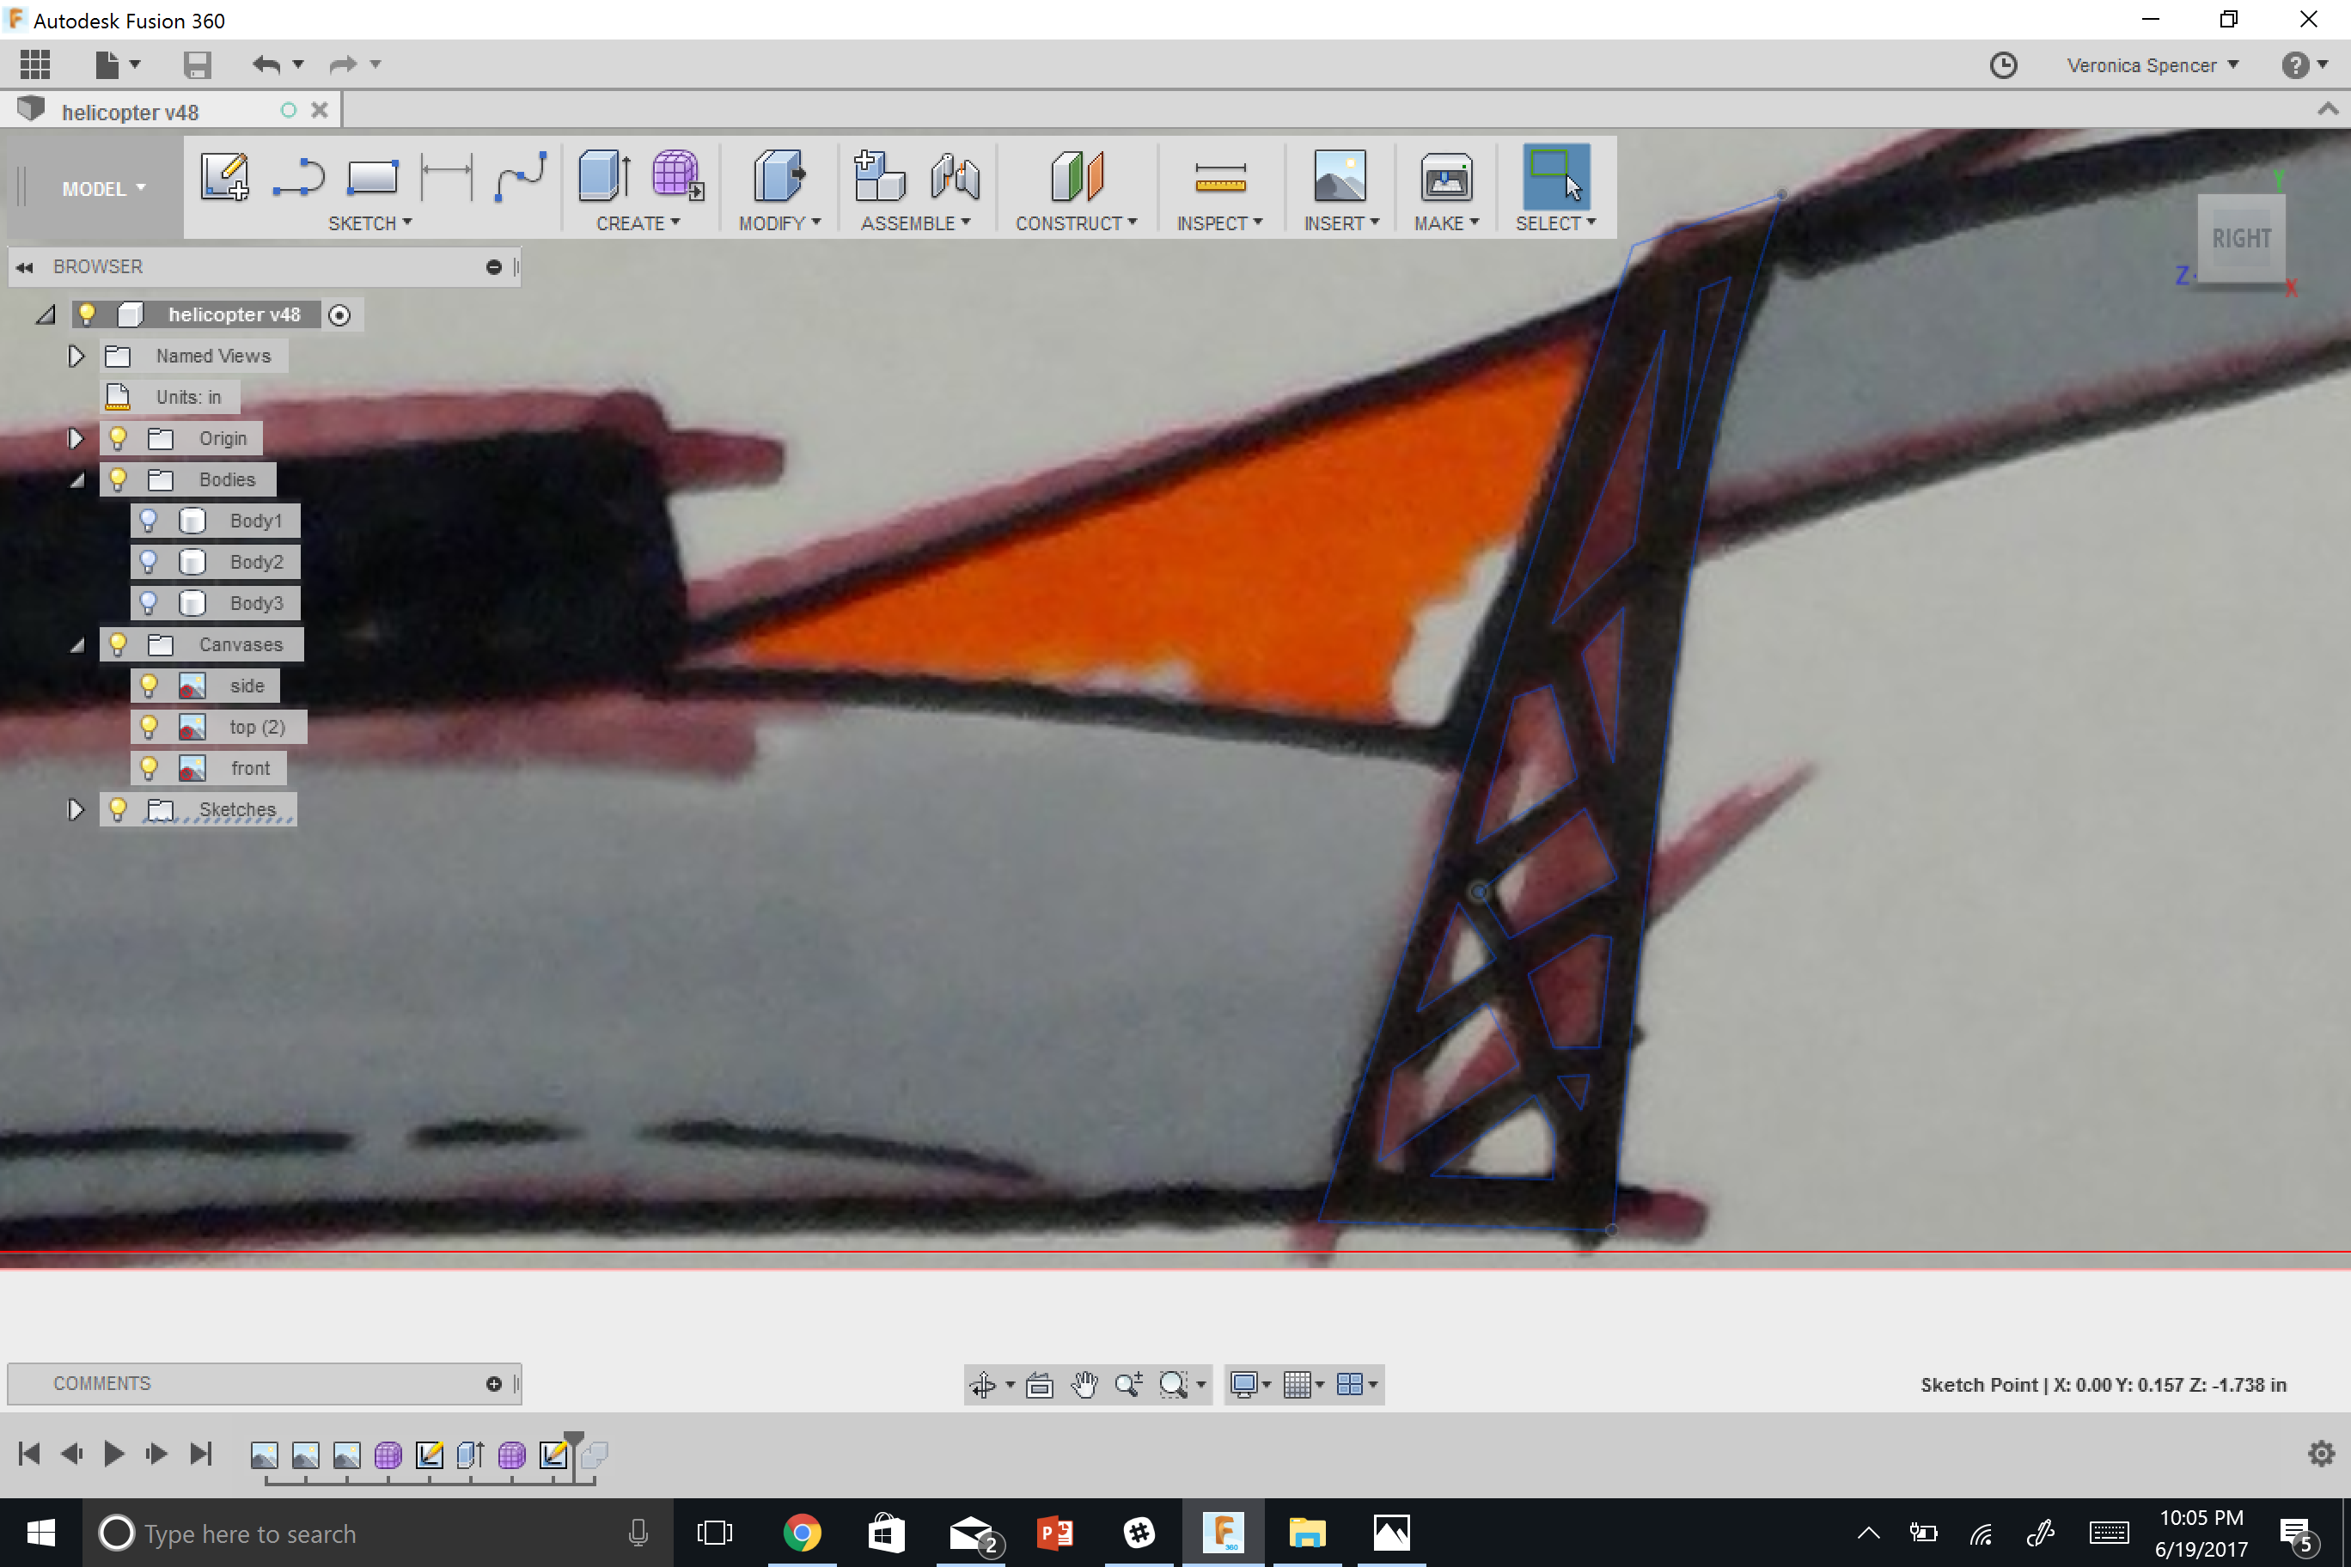Click the Save icon
The height and width of the screenshot is (1567, 2351).
(x=197, y=65)
